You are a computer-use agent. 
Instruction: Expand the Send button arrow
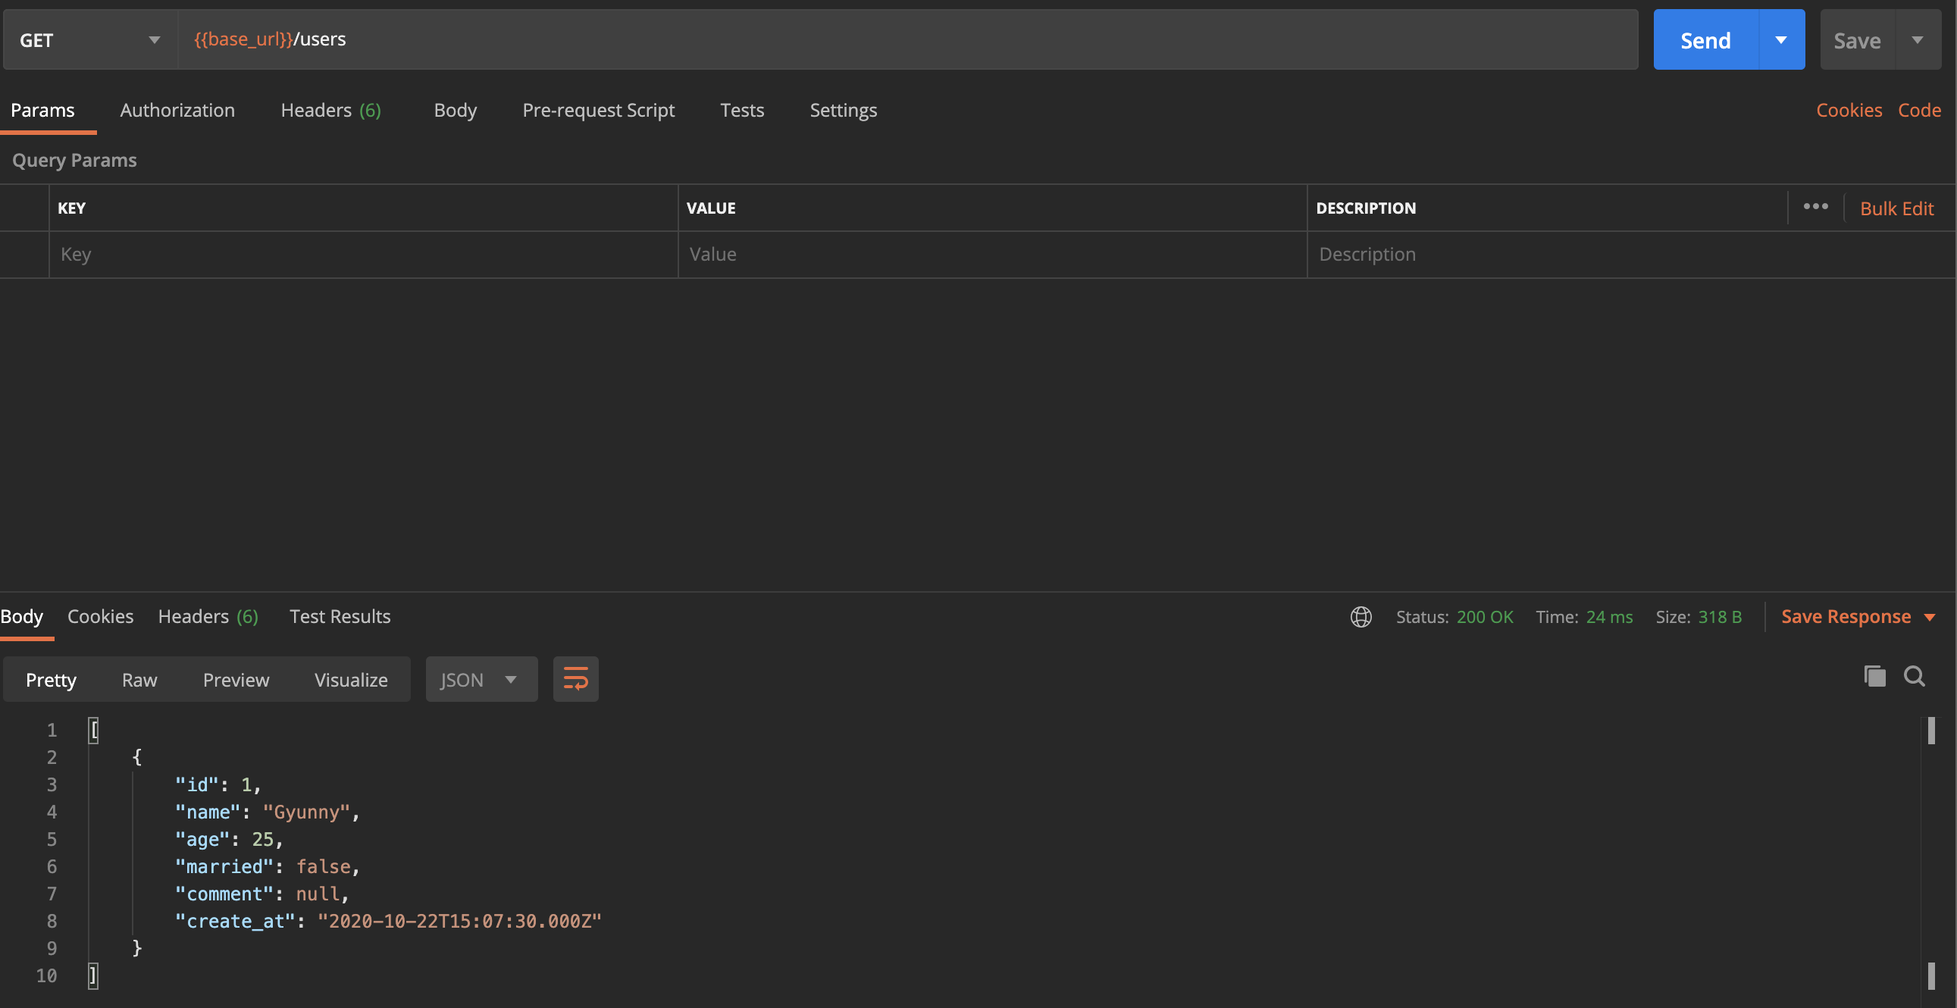(x=1780, y=39)
